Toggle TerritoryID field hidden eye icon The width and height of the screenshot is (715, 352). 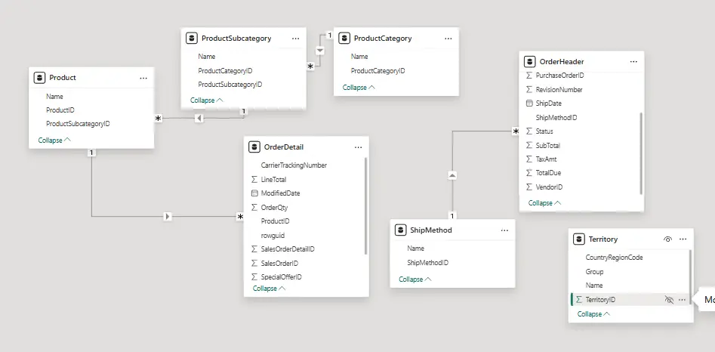[667, 300]
